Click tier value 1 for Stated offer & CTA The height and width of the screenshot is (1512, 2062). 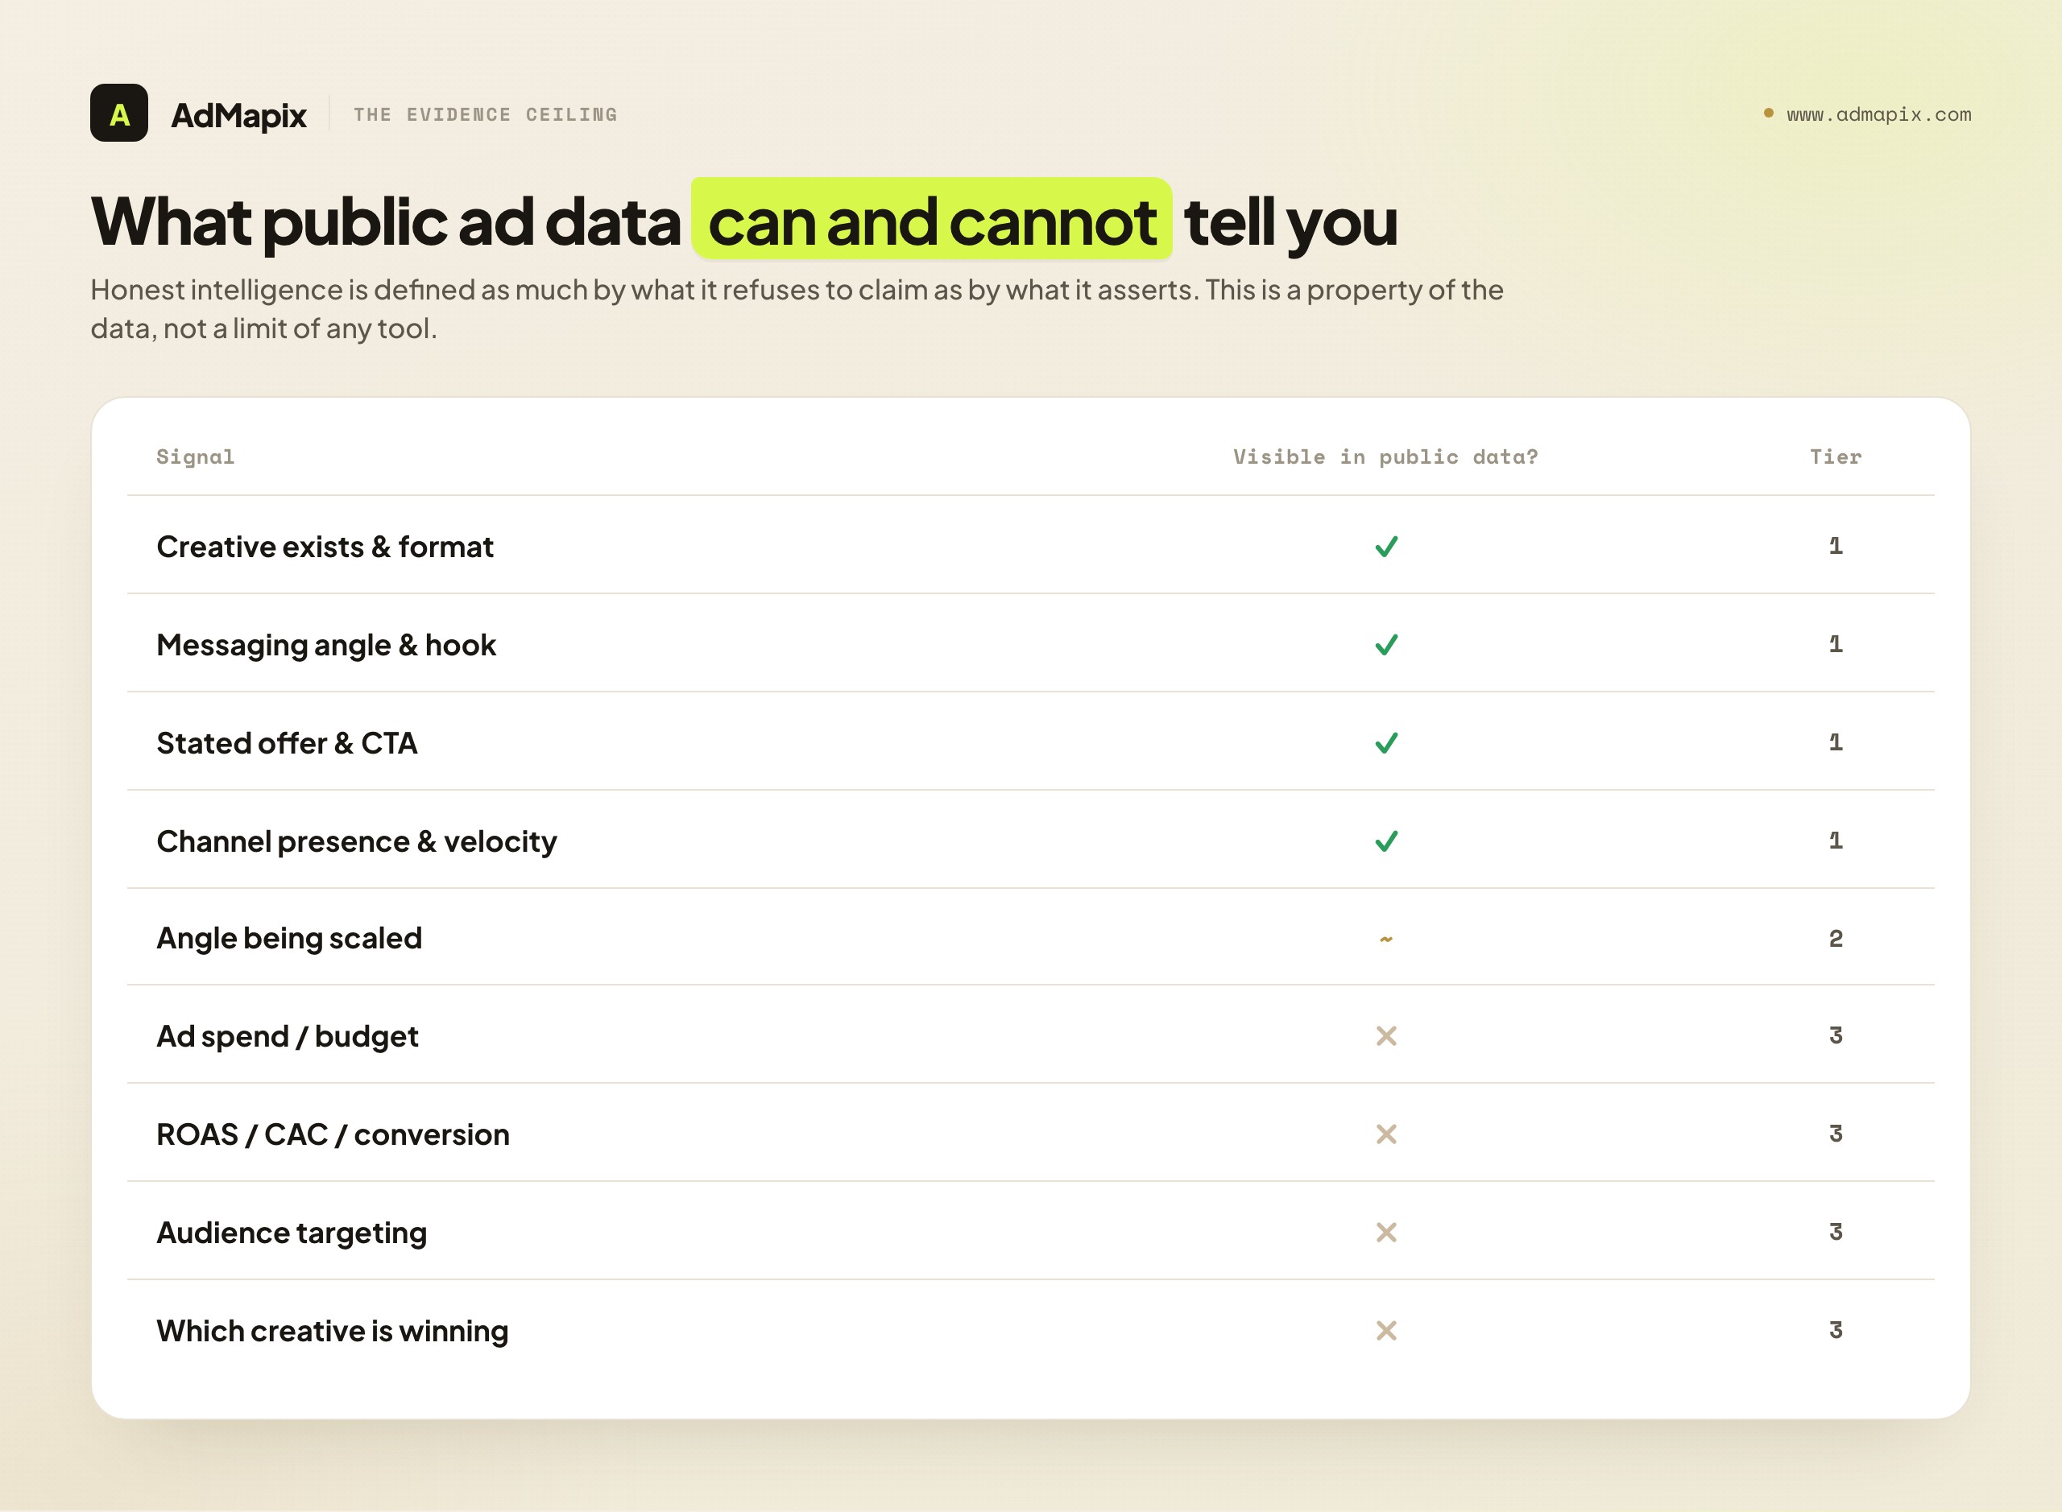[x=1835, y=742]
